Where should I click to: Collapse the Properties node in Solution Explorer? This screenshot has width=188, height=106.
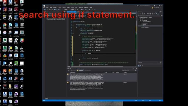140,20
